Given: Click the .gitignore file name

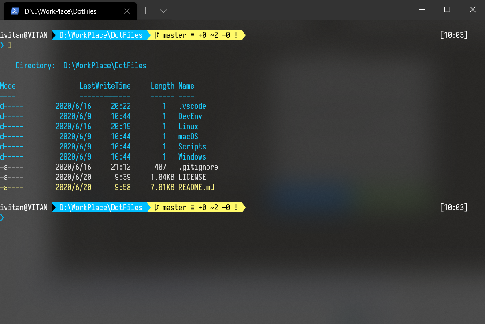Looking at the screenshot, I should [198, 167].
